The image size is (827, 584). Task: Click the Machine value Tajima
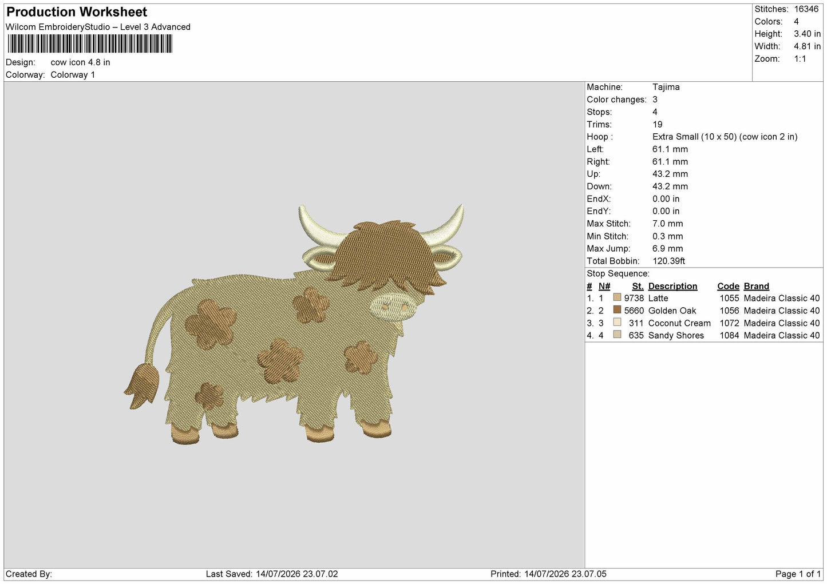click(x=666, y=87)
